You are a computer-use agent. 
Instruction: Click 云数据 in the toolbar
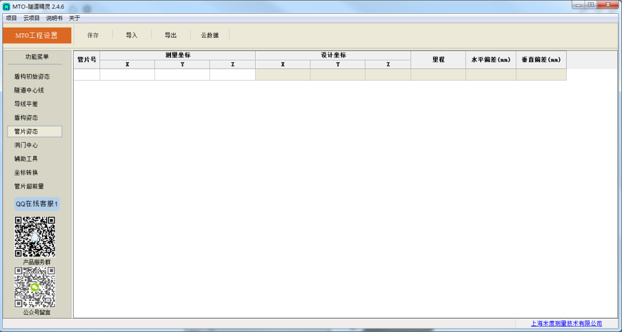pyautogui.click(x=210, y=35)
